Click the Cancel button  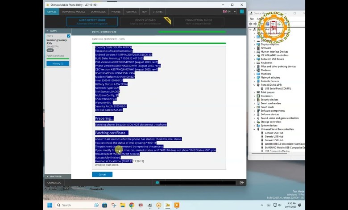102,174
